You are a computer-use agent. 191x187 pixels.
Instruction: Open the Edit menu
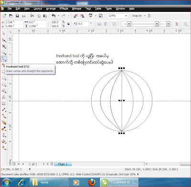coord(18,9)
